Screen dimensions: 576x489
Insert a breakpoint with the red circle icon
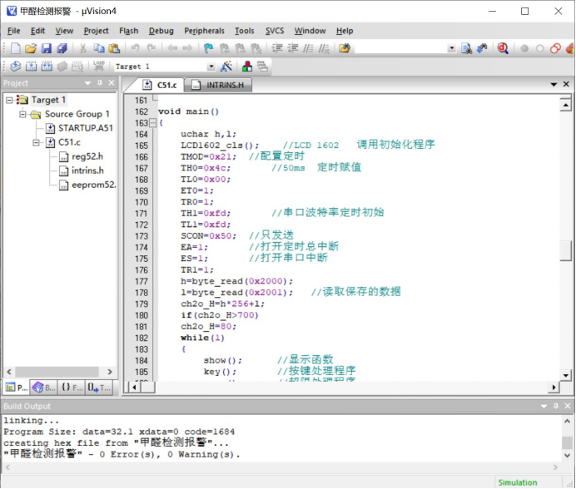coord(524,48)
